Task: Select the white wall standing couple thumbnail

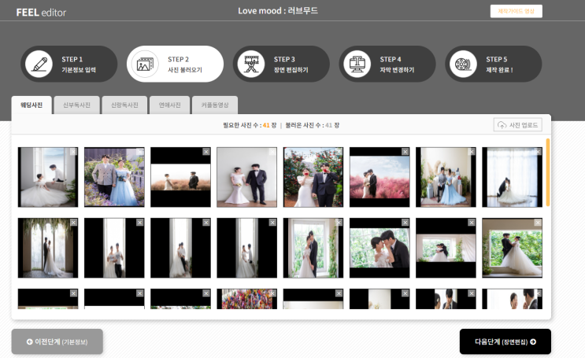Action: [x=247, y=177]
